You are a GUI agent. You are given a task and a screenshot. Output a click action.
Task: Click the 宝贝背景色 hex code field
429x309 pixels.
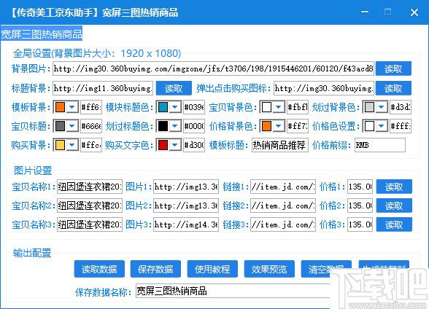(298, 107)
